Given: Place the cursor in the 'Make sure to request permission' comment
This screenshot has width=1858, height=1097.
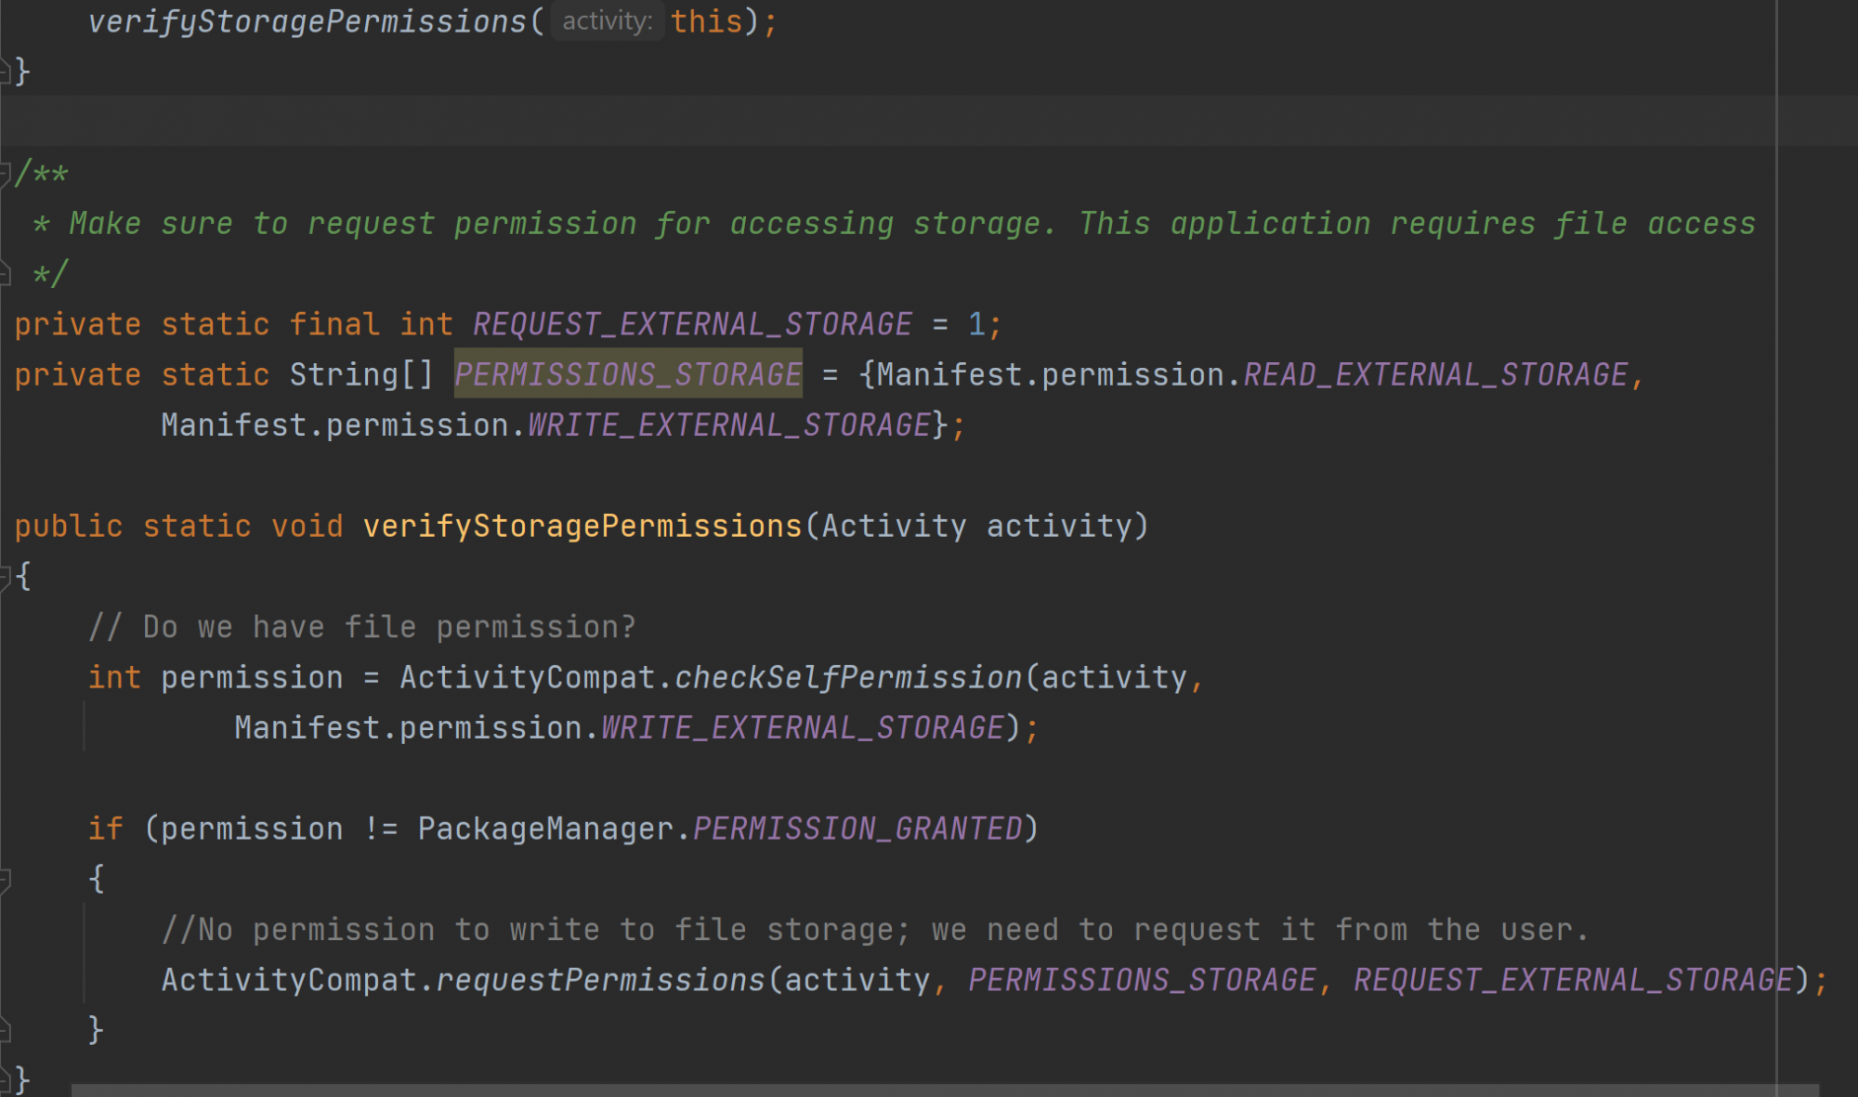Looking at the screenshot, I should click(x=912, y=224).
